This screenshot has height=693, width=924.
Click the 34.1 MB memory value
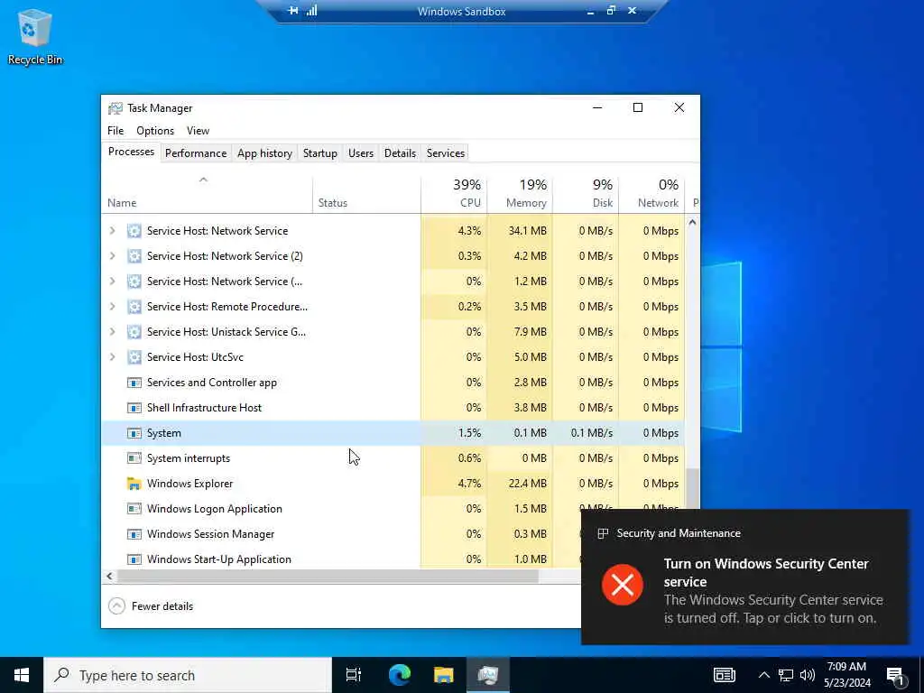[x=527, y=231]
